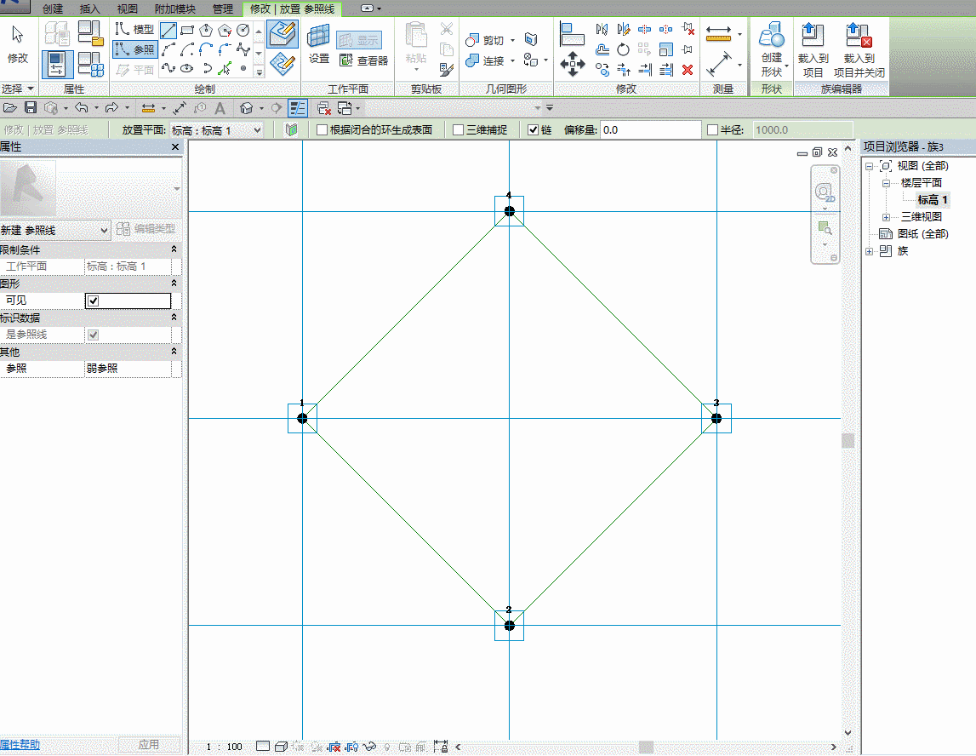
Task: Toggle the 链 chain checkbox
Action: pyautogui.click(x=534, y=130)
